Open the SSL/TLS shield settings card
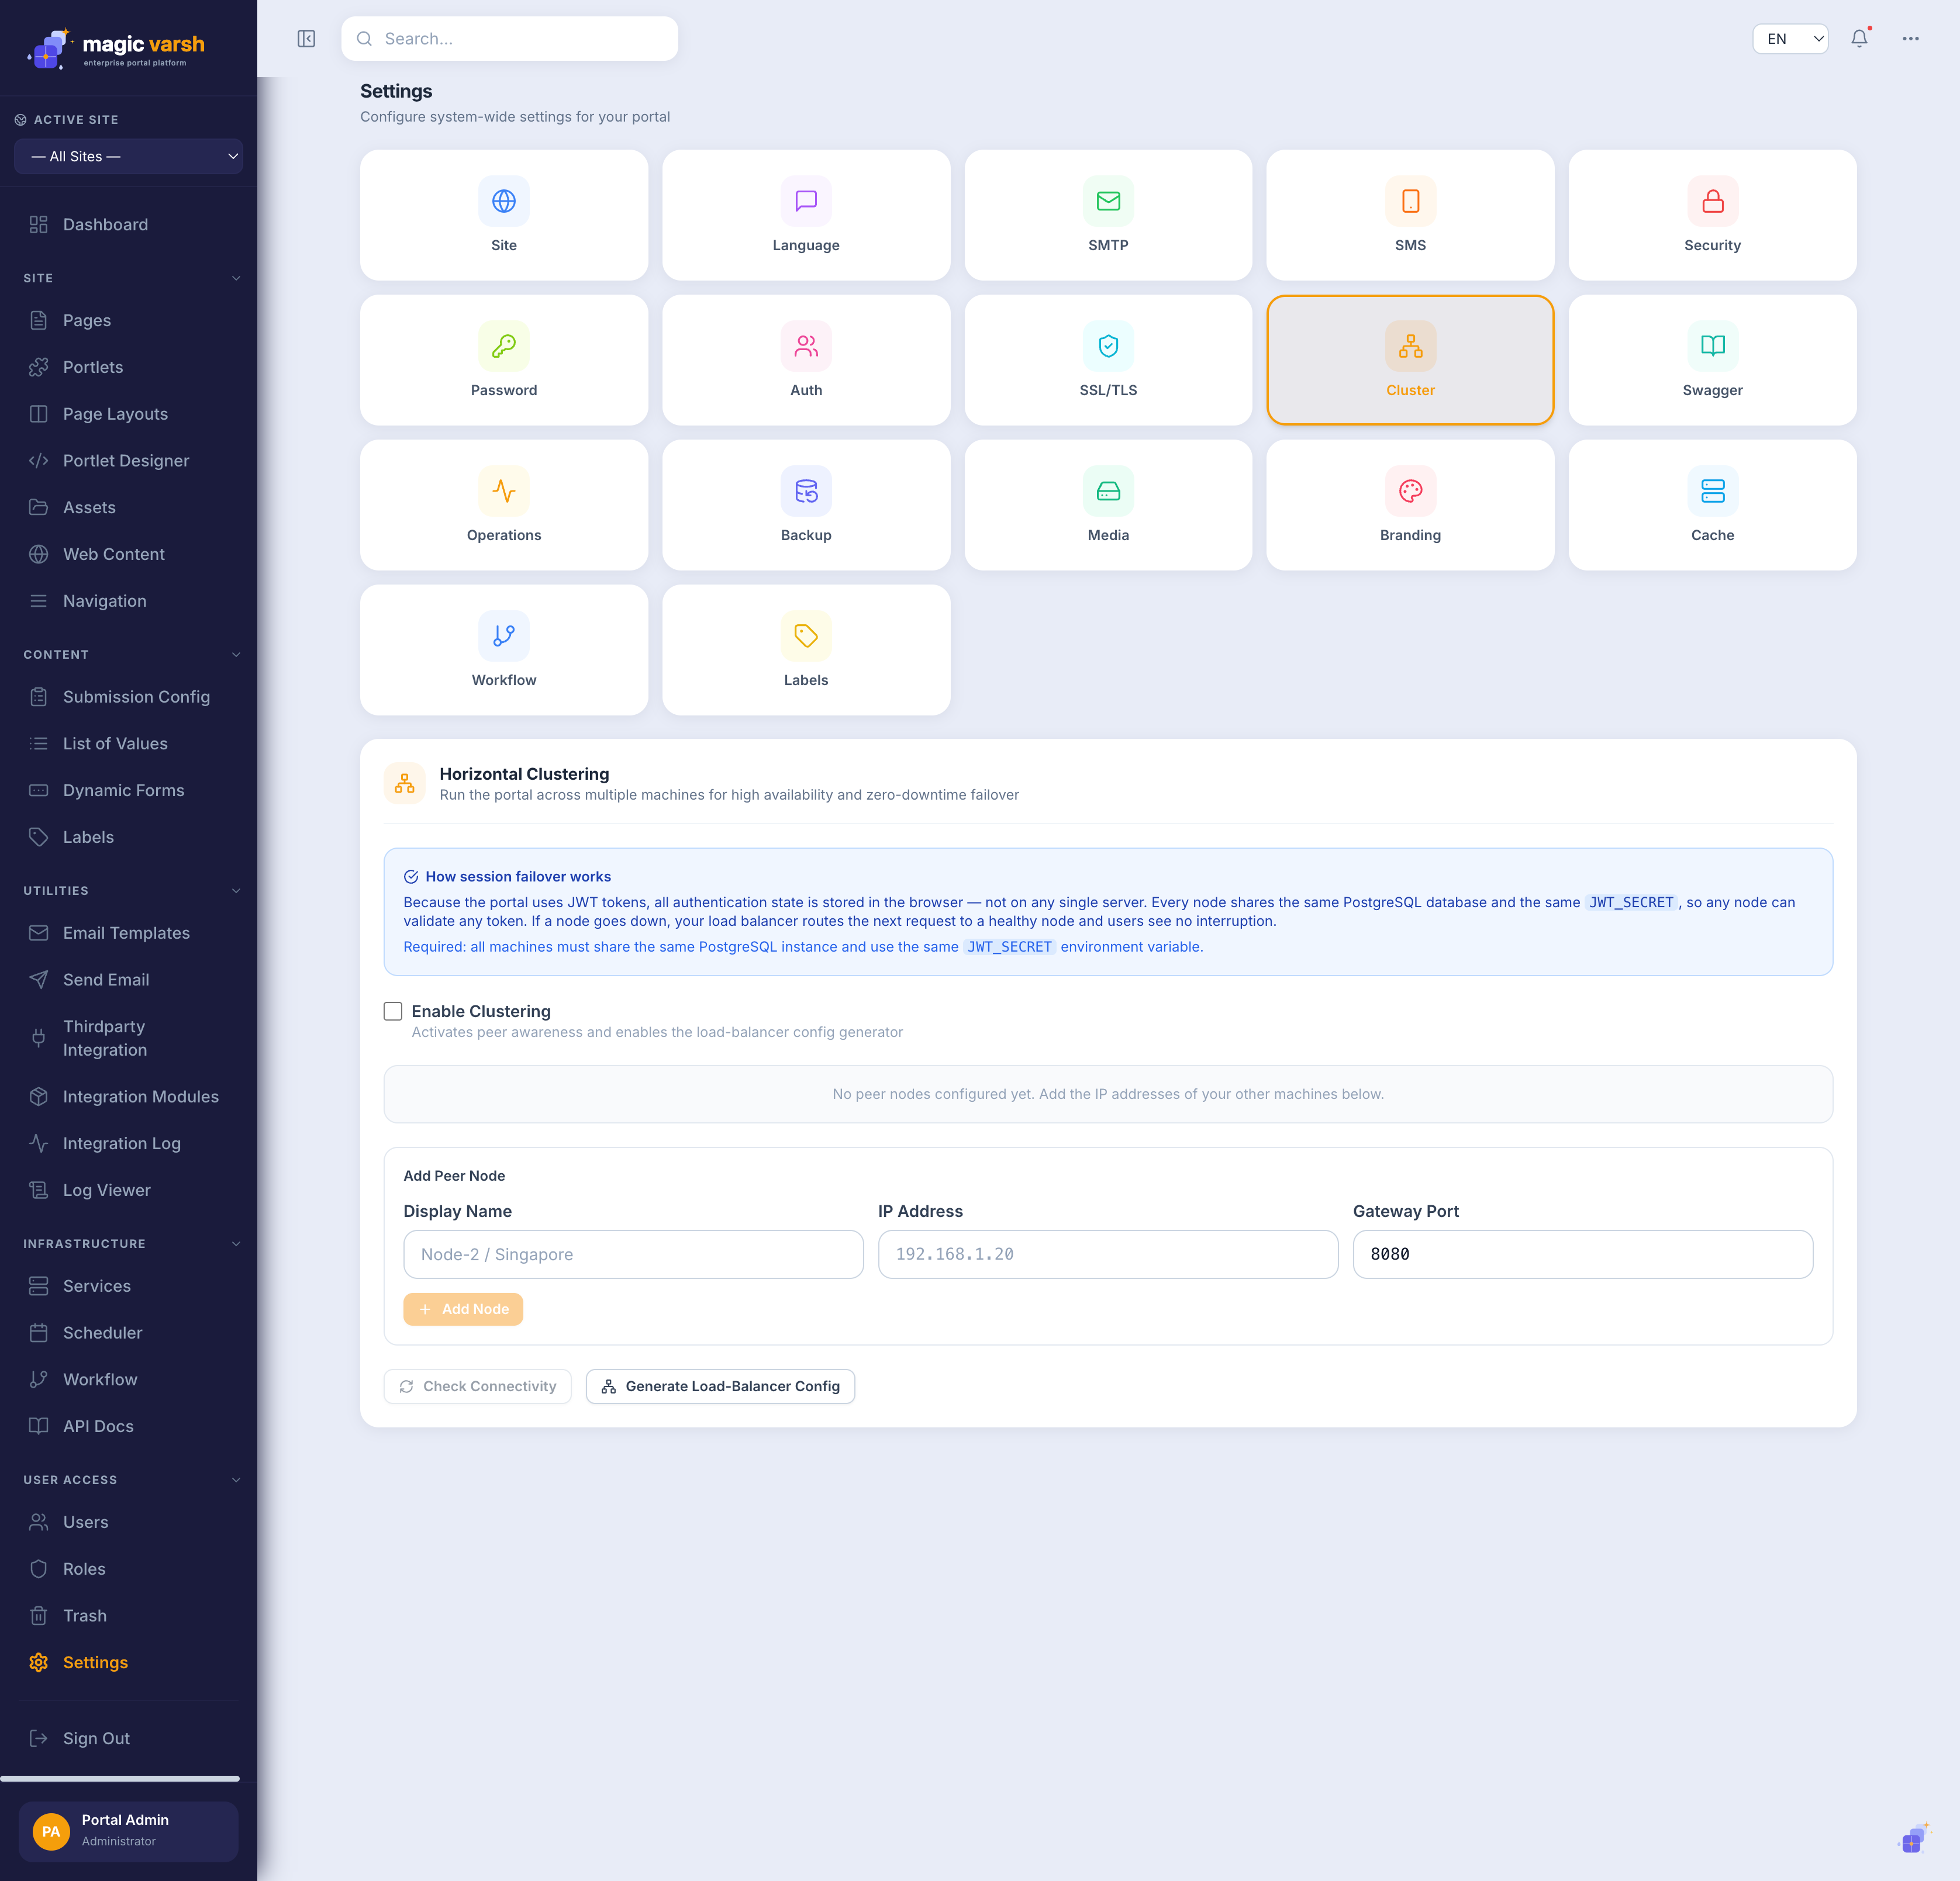Screen dimensions: 1960x1881 coord(1108,360)
